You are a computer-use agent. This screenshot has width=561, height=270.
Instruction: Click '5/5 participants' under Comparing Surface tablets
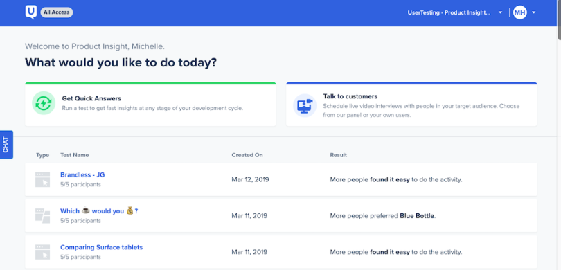(80, 257)
